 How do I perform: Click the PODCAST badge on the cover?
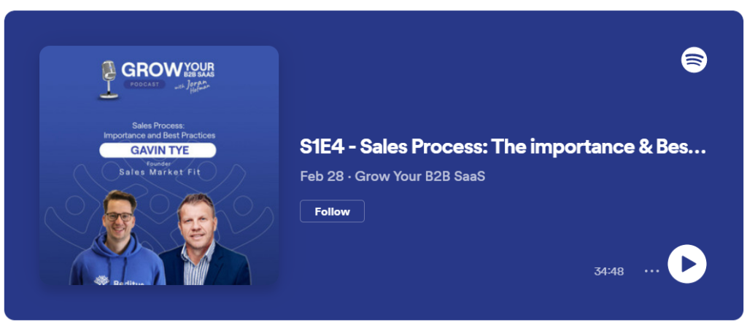tap(144, 85)
